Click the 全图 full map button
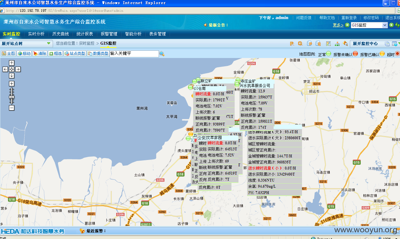The image size is (400, 239). tap(9, 54)
